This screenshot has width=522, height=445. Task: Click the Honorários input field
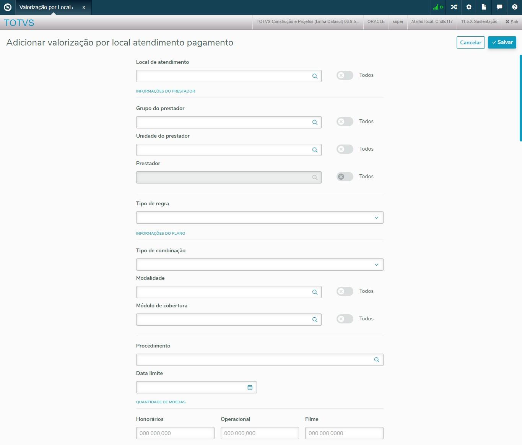(175, 433)
